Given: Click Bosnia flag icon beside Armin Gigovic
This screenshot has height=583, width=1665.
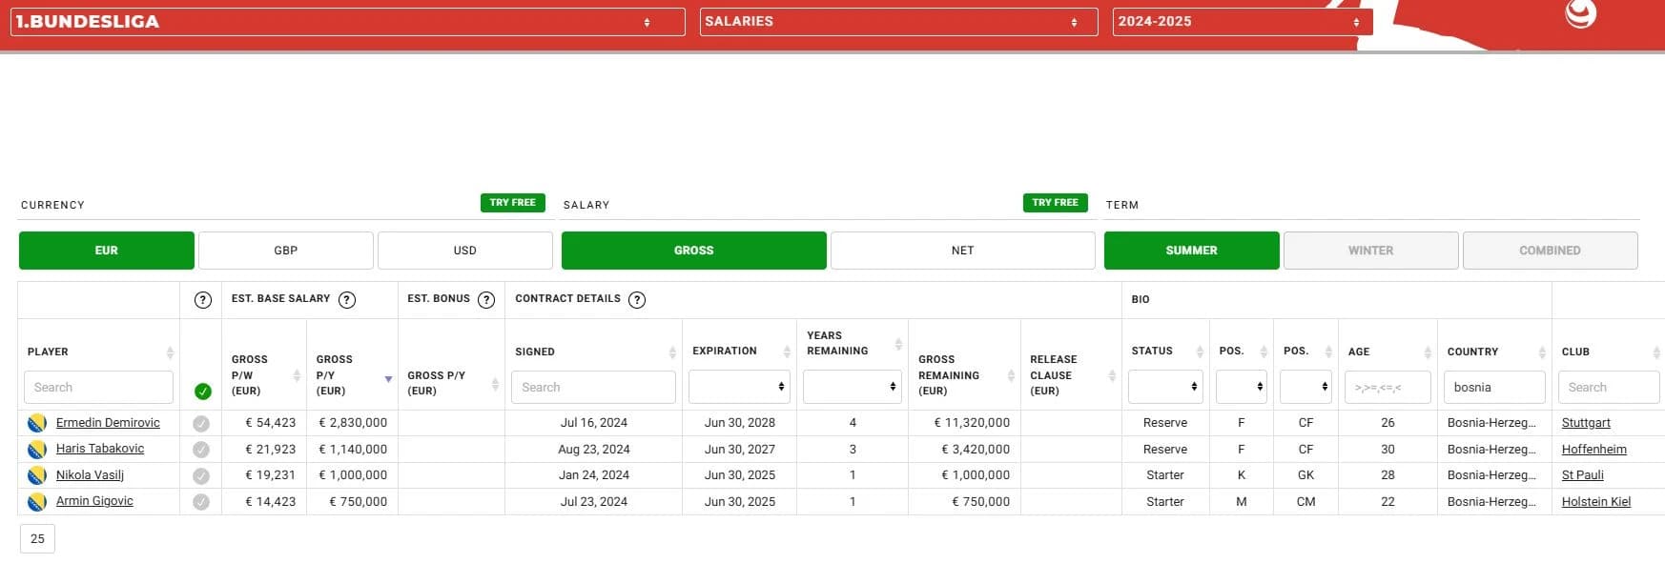Looking at the screenshot, I should coord(37,502).
